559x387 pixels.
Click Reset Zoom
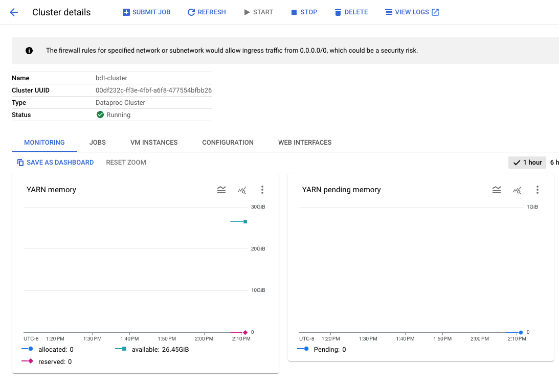tap(126, 163)
